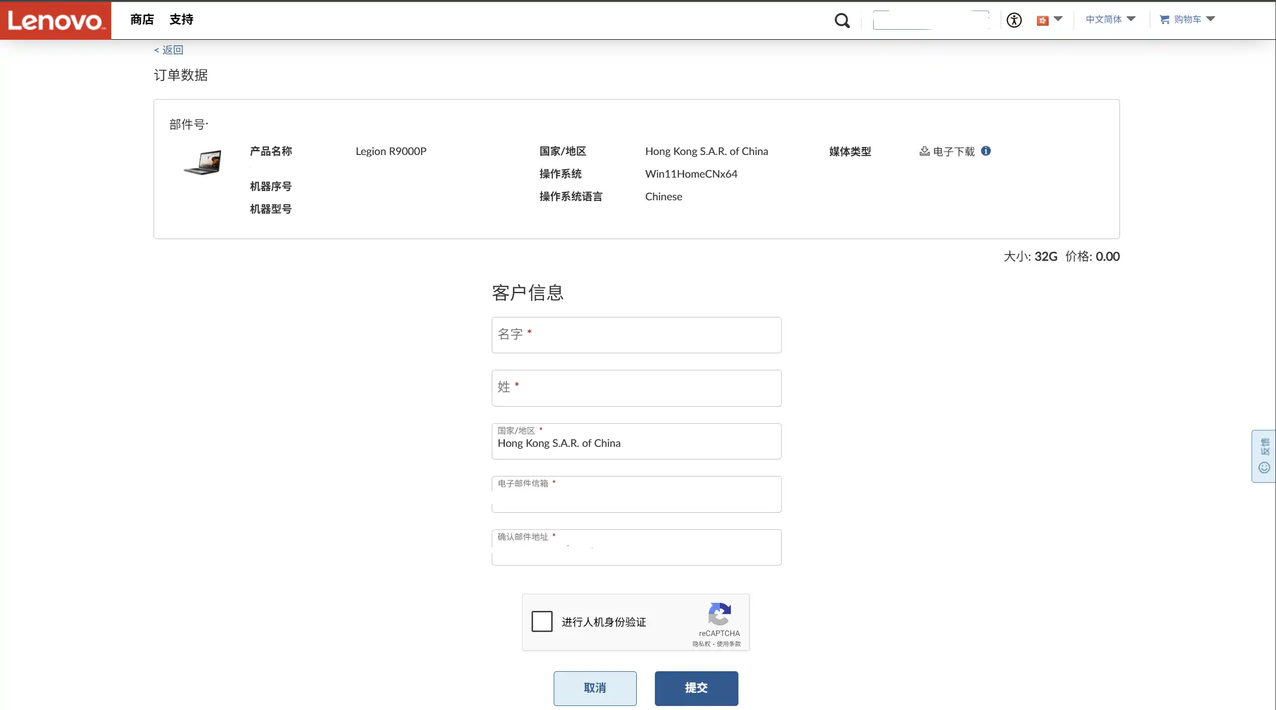Click the Lenovo logo
1276x710 pixels.
55,20
